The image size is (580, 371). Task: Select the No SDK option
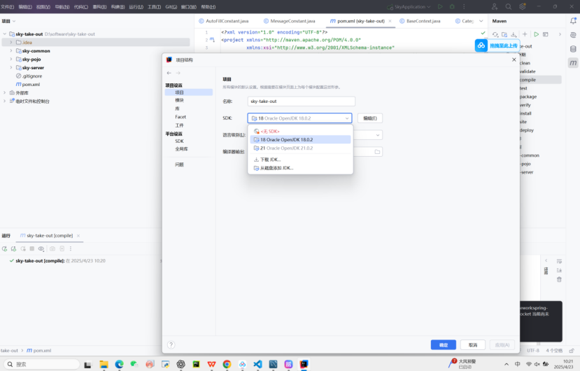click(300, 132)
